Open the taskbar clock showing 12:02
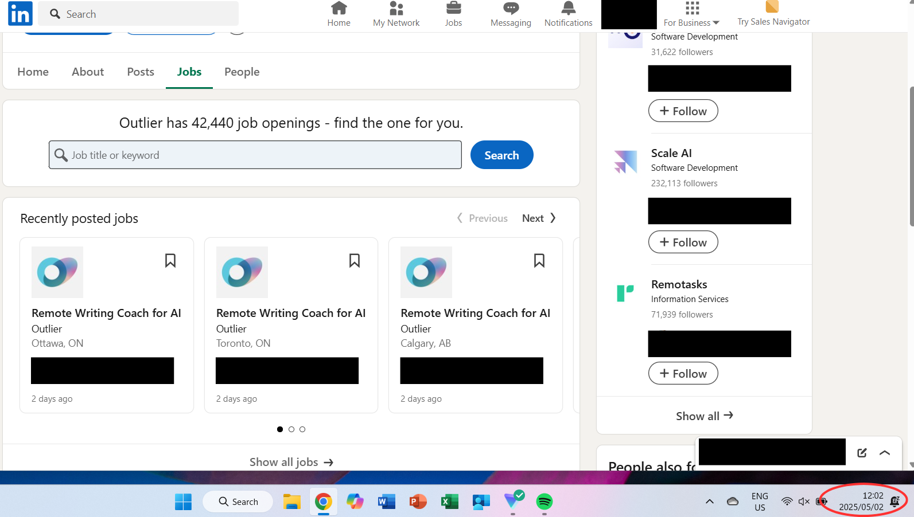The height and width of the screenshot is (517, 914). coord(861,502)
